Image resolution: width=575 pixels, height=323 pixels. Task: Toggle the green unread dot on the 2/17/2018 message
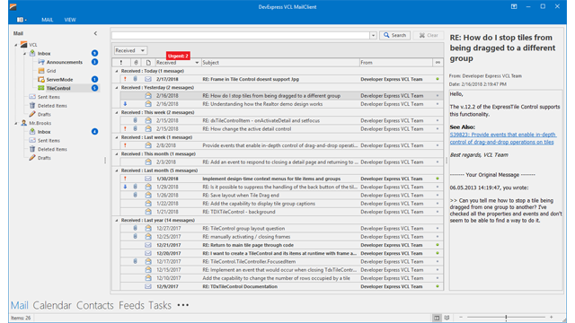click(x=438, y=79)
